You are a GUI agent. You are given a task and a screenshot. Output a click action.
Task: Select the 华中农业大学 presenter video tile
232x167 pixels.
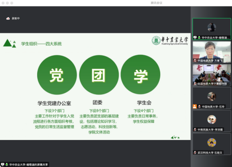click(x=212, y=29)
